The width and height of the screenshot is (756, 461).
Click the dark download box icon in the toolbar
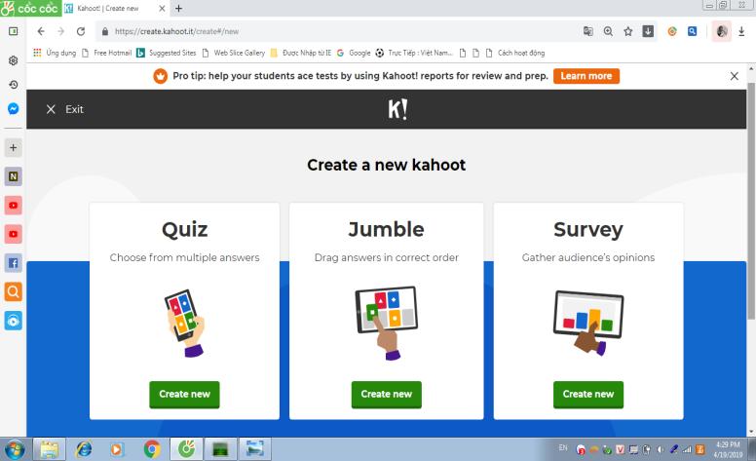click(648, 31)
